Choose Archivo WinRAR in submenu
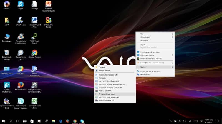Image resolution: width=222 pixels, height=124 pixels. tap(115, 91)
